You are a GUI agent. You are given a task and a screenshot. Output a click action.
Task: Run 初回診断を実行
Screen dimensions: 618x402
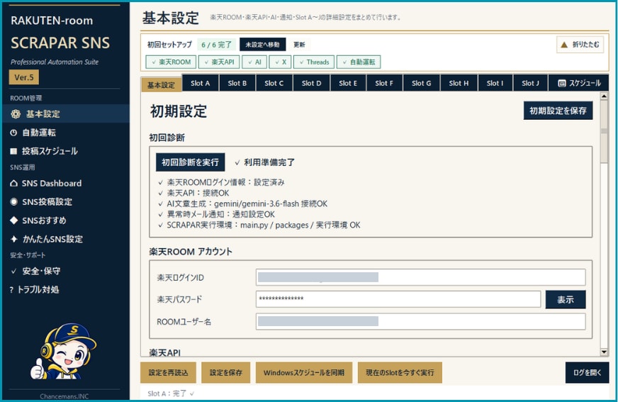click(x=191, y=162)
